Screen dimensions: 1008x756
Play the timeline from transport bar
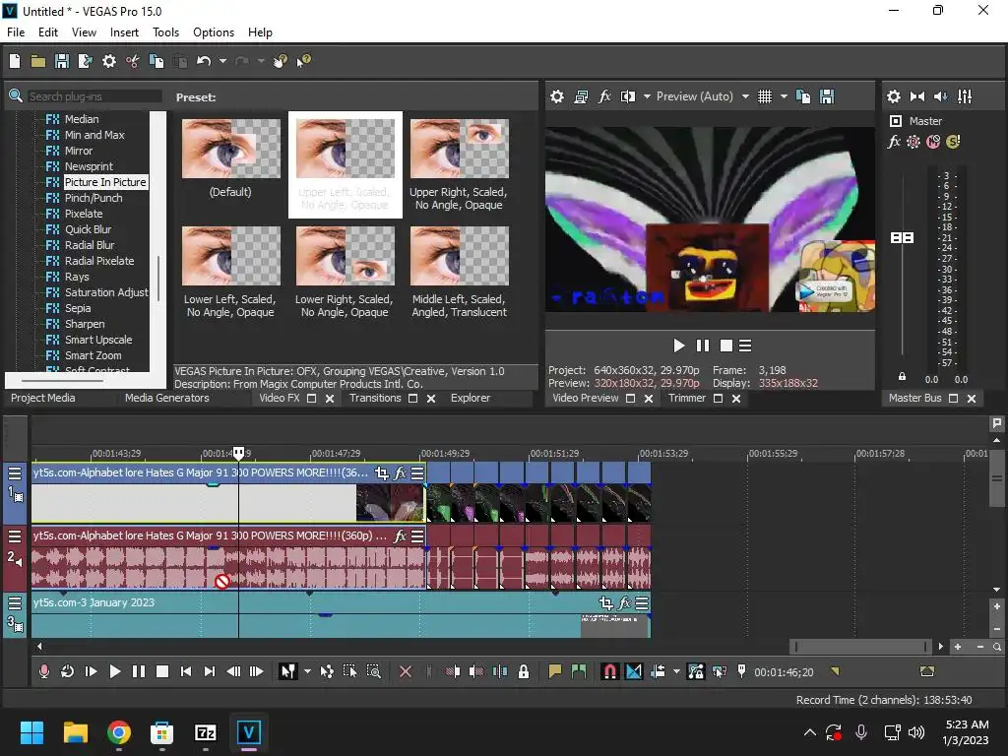pyautogui.click(x=114, y=671)
